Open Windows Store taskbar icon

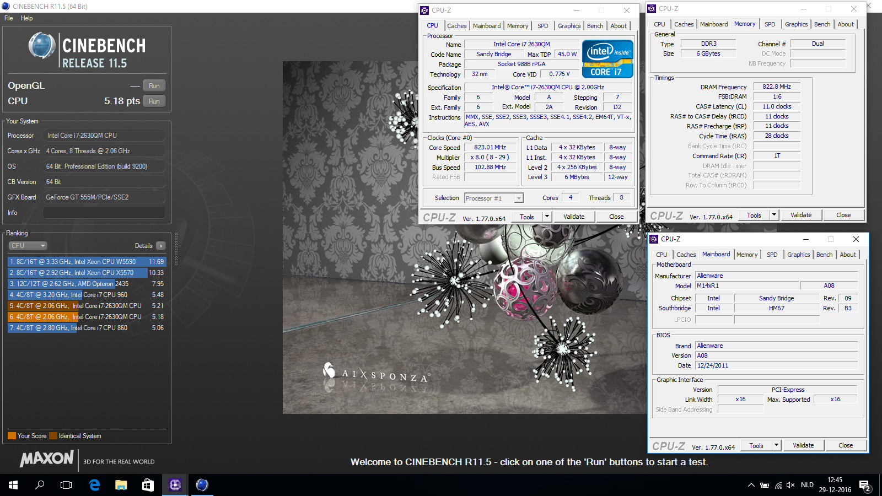pyautogui.click(x=148, y=485)
